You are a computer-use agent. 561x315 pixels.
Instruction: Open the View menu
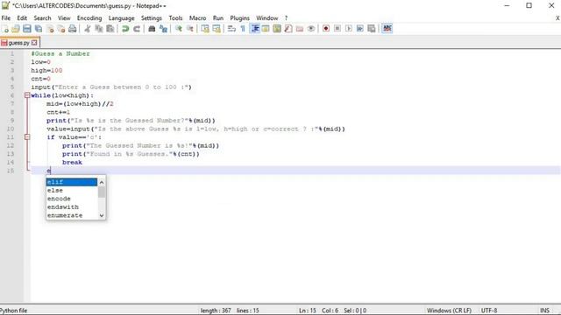[x=64, y=17]
